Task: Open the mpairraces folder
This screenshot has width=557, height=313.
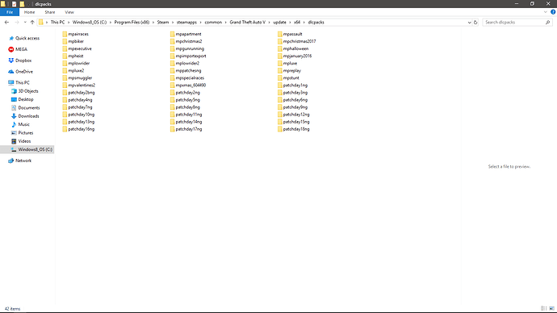Action: [75, 34]
